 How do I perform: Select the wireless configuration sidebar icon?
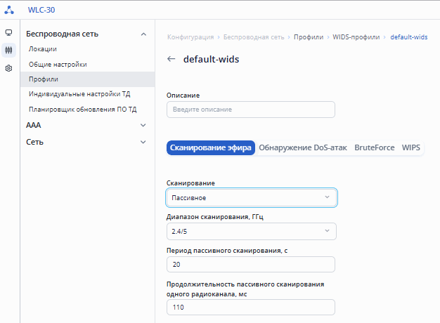pyautogui.click(x=9, y=51)
